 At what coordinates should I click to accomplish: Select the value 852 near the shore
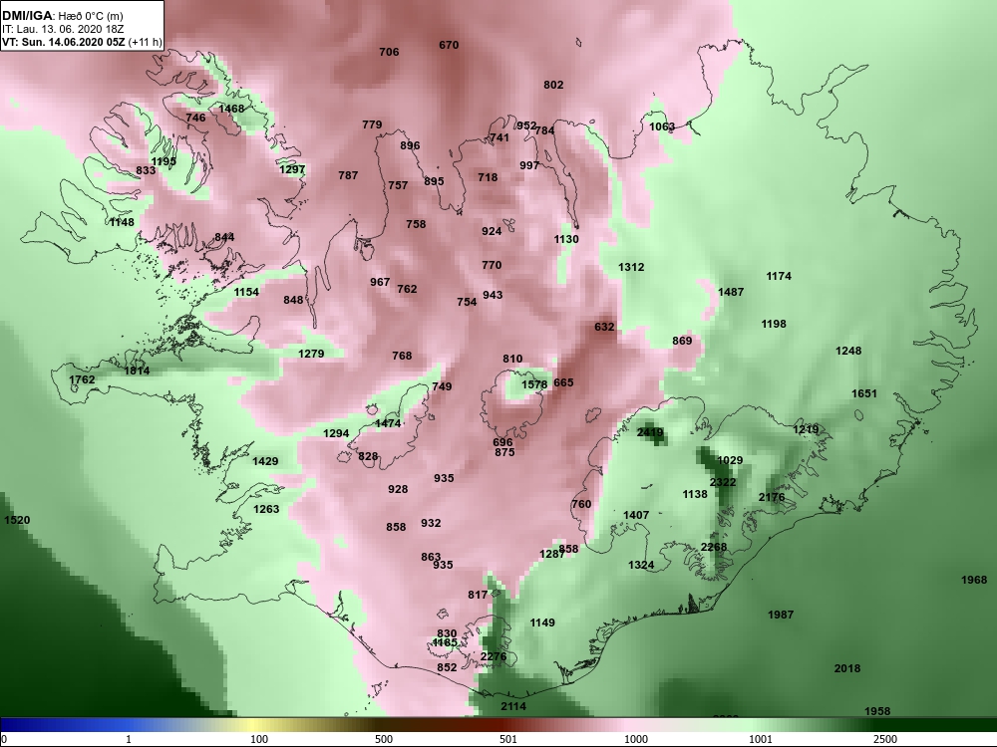[x=447, y=667]
